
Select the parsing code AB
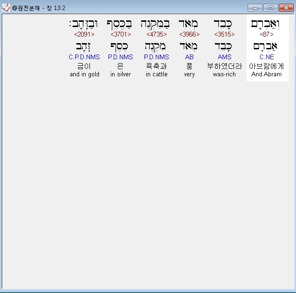point(189,57)
